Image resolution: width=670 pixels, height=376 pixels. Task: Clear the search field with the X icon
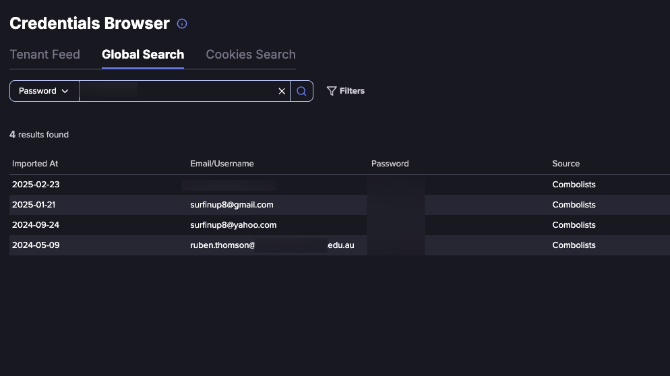pos(282,91)
